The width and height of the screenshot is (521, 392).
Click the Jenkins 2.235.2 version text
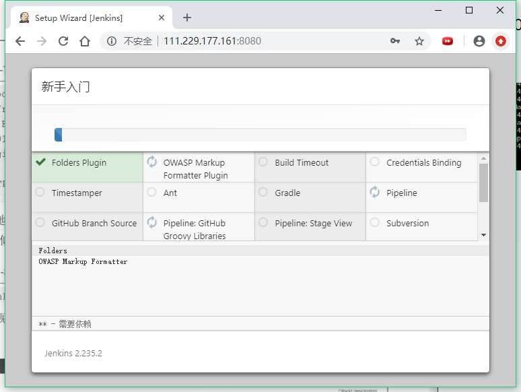(73, 353)
